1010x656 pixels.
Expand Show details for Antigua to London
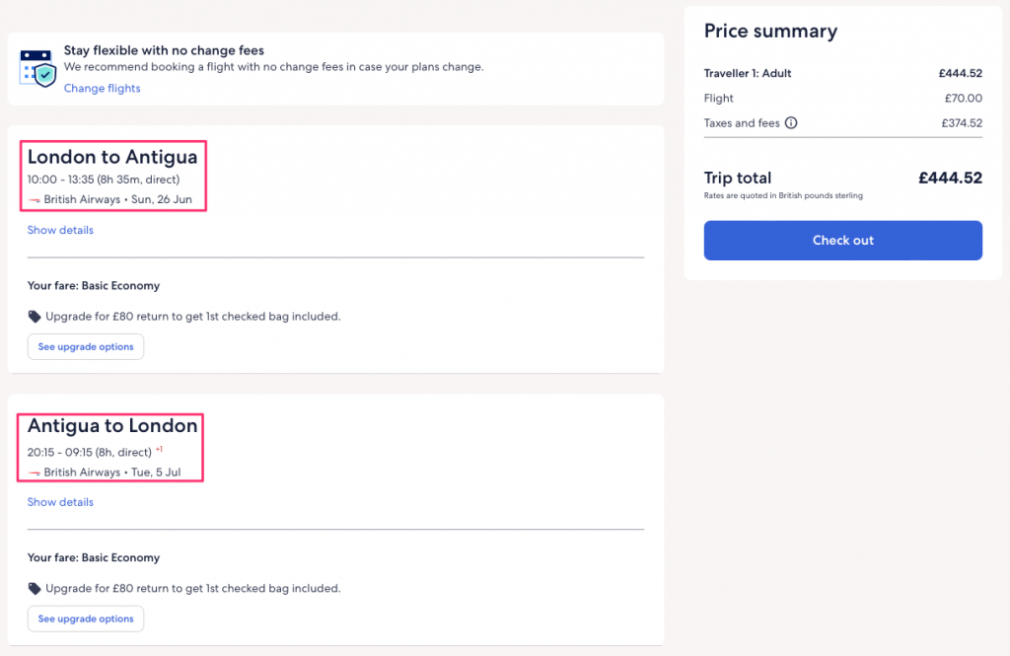[60, 502]
